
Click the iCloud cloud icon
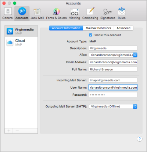10,42
